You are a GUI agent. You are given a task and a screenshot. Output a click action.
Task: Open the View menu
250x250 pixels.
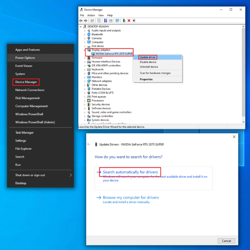click(x=101, y=15)
